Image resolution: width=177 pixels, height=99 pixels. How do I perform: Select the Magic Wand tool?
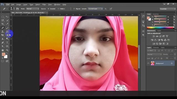[7, 20]
